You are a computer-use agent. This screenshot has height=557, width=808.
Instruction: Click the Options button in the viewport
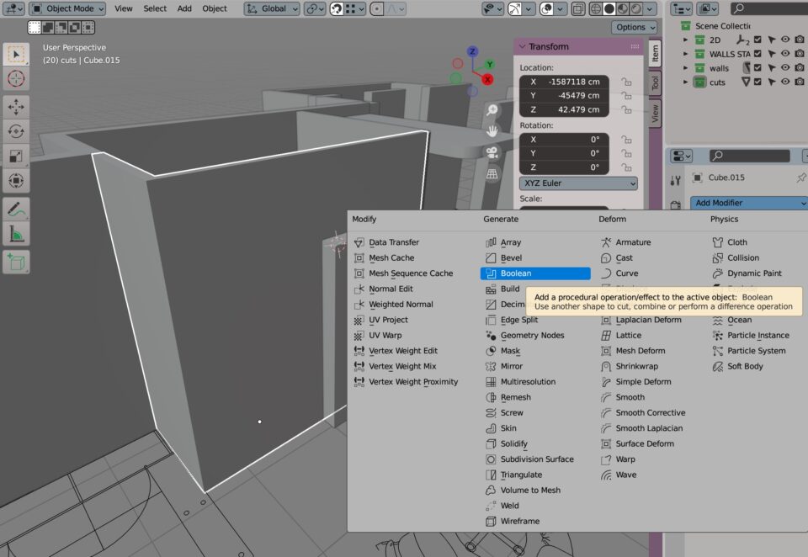(x=635, y=27)
